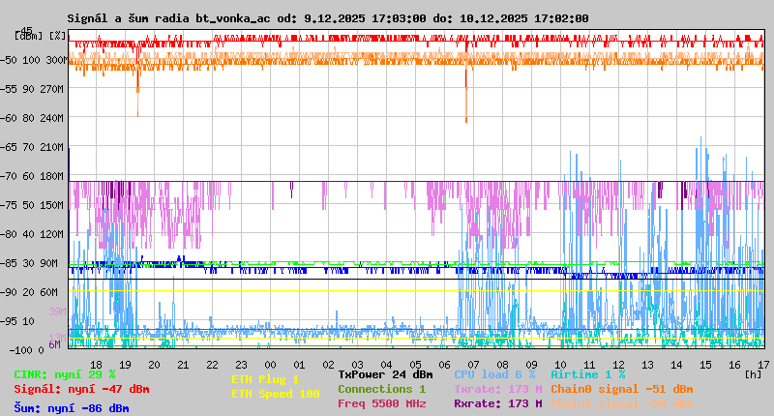Click the '240M' y-axis label

tap(53, 118)
